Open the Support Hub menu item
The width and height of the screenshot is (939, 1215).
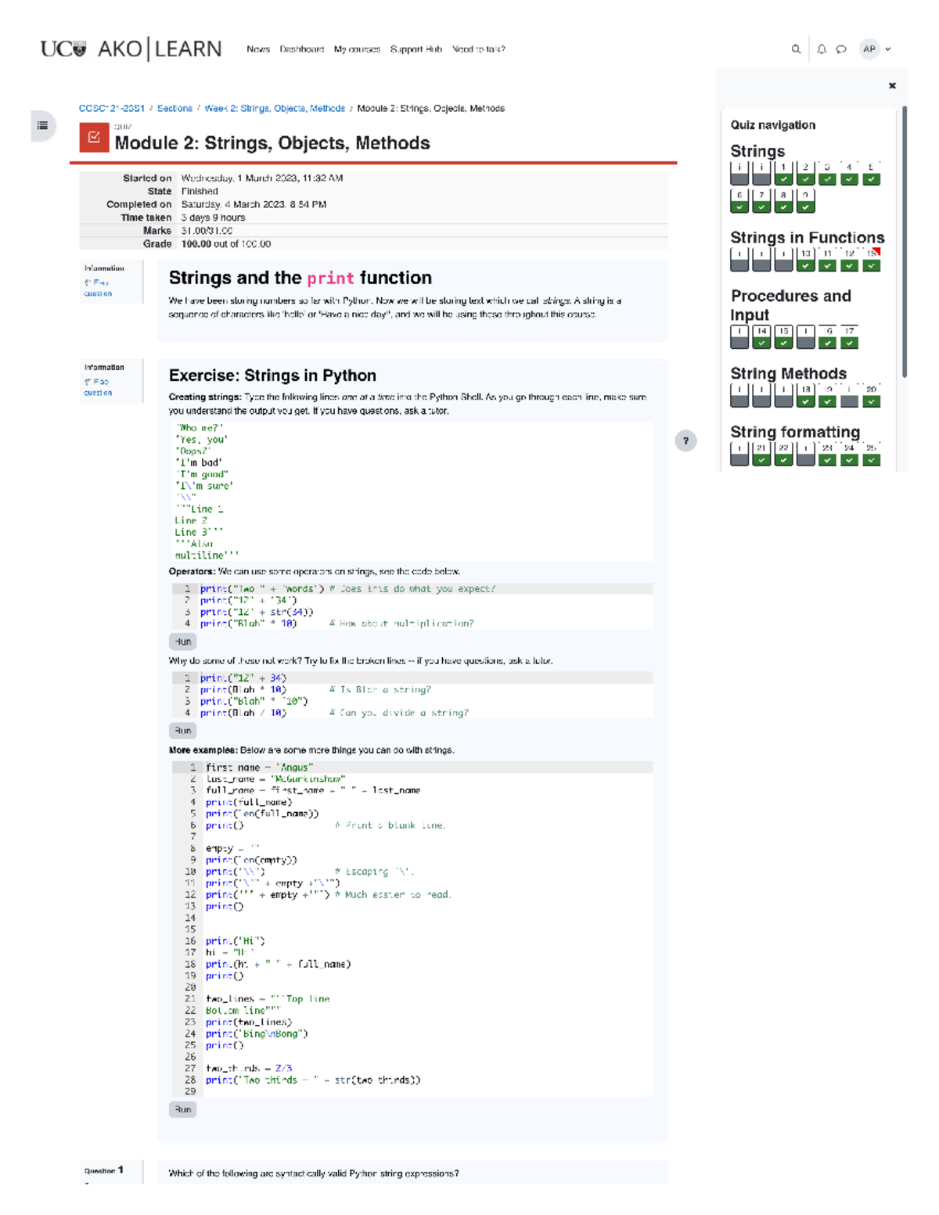[416, 49]
